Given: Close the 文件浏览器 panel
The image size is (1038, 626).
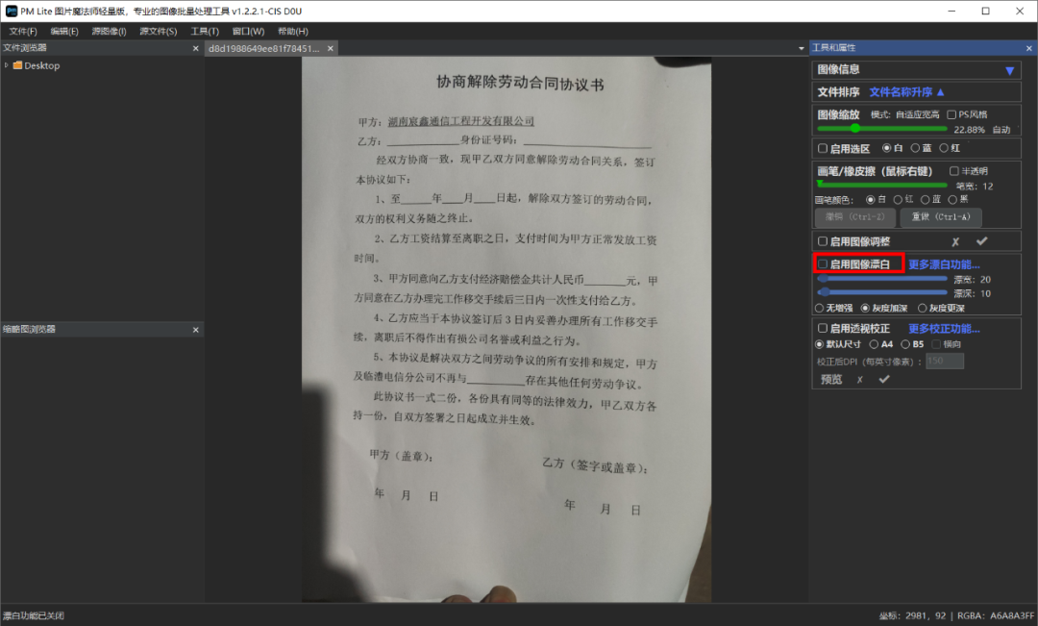Looking at the screenshot, I should (195, 48).
